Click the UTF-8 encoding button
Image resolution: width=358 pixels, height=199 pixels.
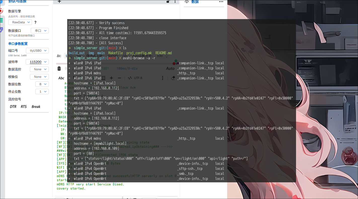135,78
